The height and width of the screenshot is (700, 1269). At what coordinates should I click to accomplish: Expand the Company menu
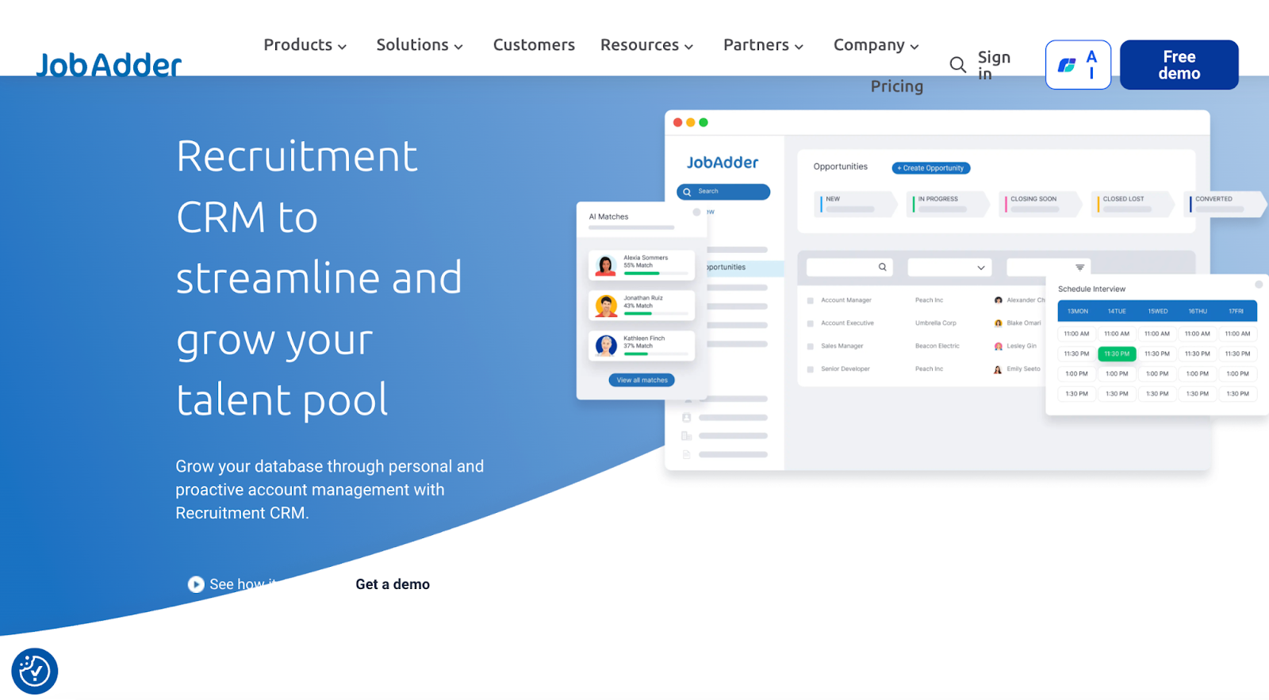point(876,45)
